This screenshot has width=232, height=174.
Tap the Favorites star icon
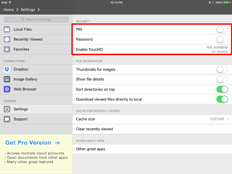(x=7, y=49)
